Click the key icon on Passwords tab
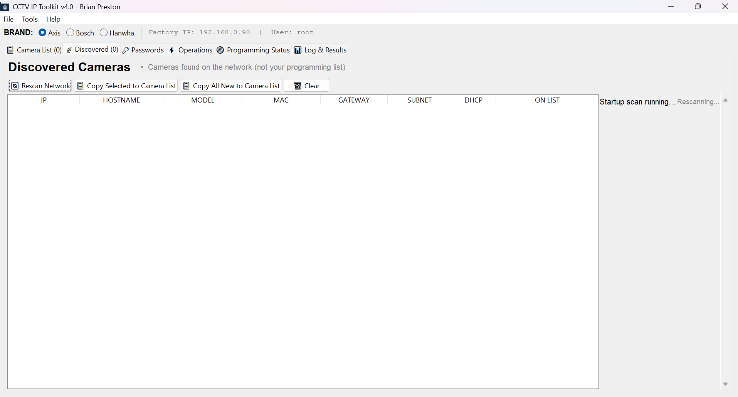Screen dimensions: 738x397 pos(126,50)
